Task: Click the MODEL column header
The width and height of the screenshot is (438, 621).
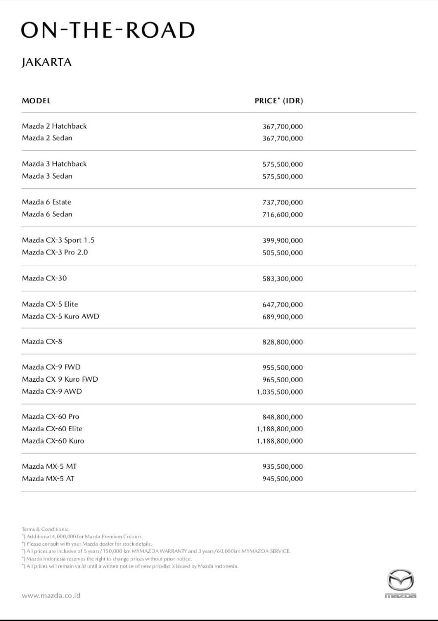Action: [36, 101]
